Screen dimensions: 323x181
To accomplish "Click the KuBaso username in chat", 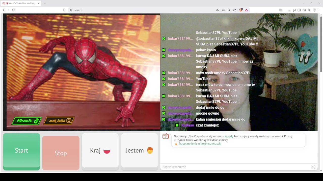I will 187,125.
